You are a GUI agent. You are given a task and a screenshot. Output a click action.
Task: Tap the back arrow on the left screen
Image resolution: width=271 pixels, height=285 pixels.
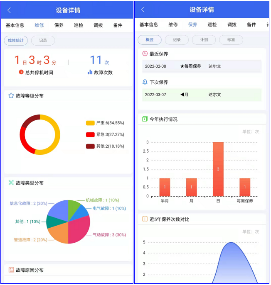(x=10, y=10)
